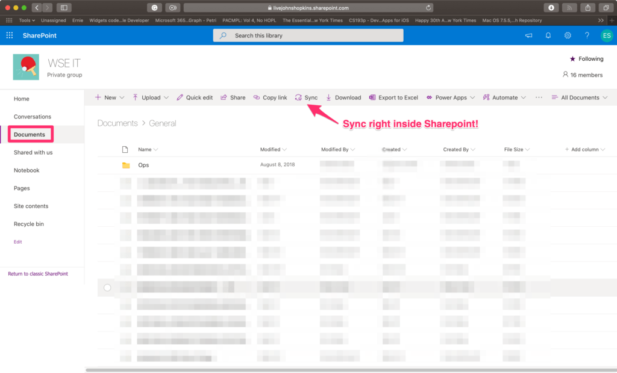The image size is (617, 373).
Task: Open Site contents
Action: coord(31,206)
